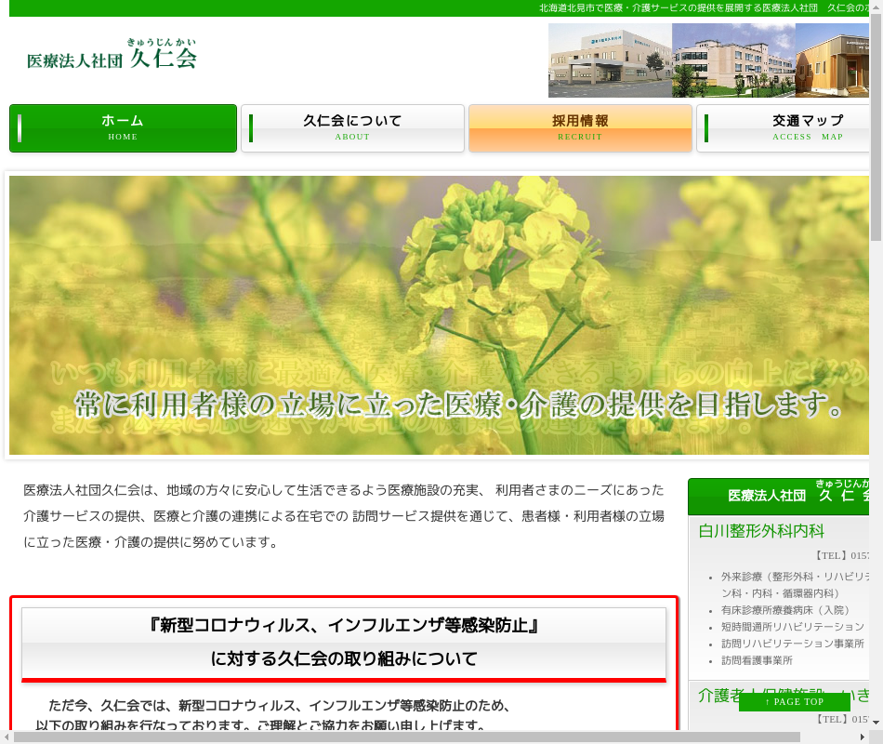This screenshot has height=744, width=883.
Task: Click the infection prevention notice heading
Action: coord(344,642)
